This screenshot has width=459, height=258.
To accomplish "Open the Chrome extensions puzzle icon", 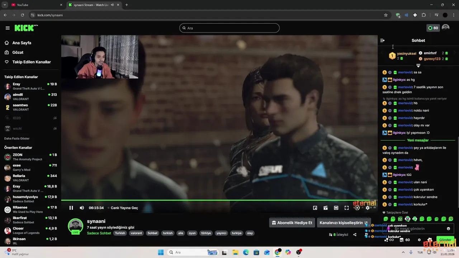I will pos(423,15).
